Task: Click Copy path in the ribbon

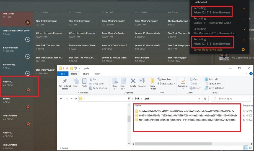Action: (96, 83)
